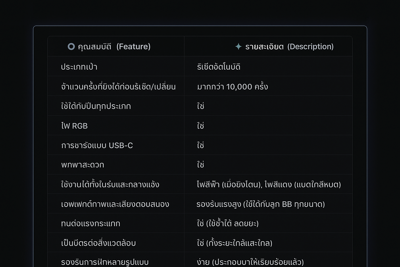This screenshot has width=400, height=267.
Task: Select the "มากกว่า 10,000 ครั้ง" description cell
Action: 232,87
